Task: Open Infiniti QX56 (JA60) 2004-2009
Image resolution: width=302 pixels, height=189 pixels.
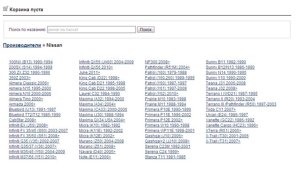Action: (x=106, y=62)
